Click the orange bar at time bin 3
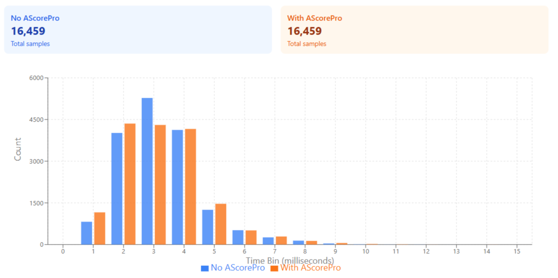 pos(160,185)
